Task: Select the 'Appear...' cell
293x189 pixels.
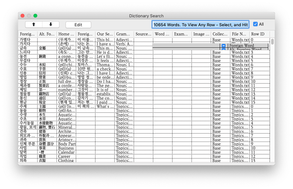Action: [66, 136]
